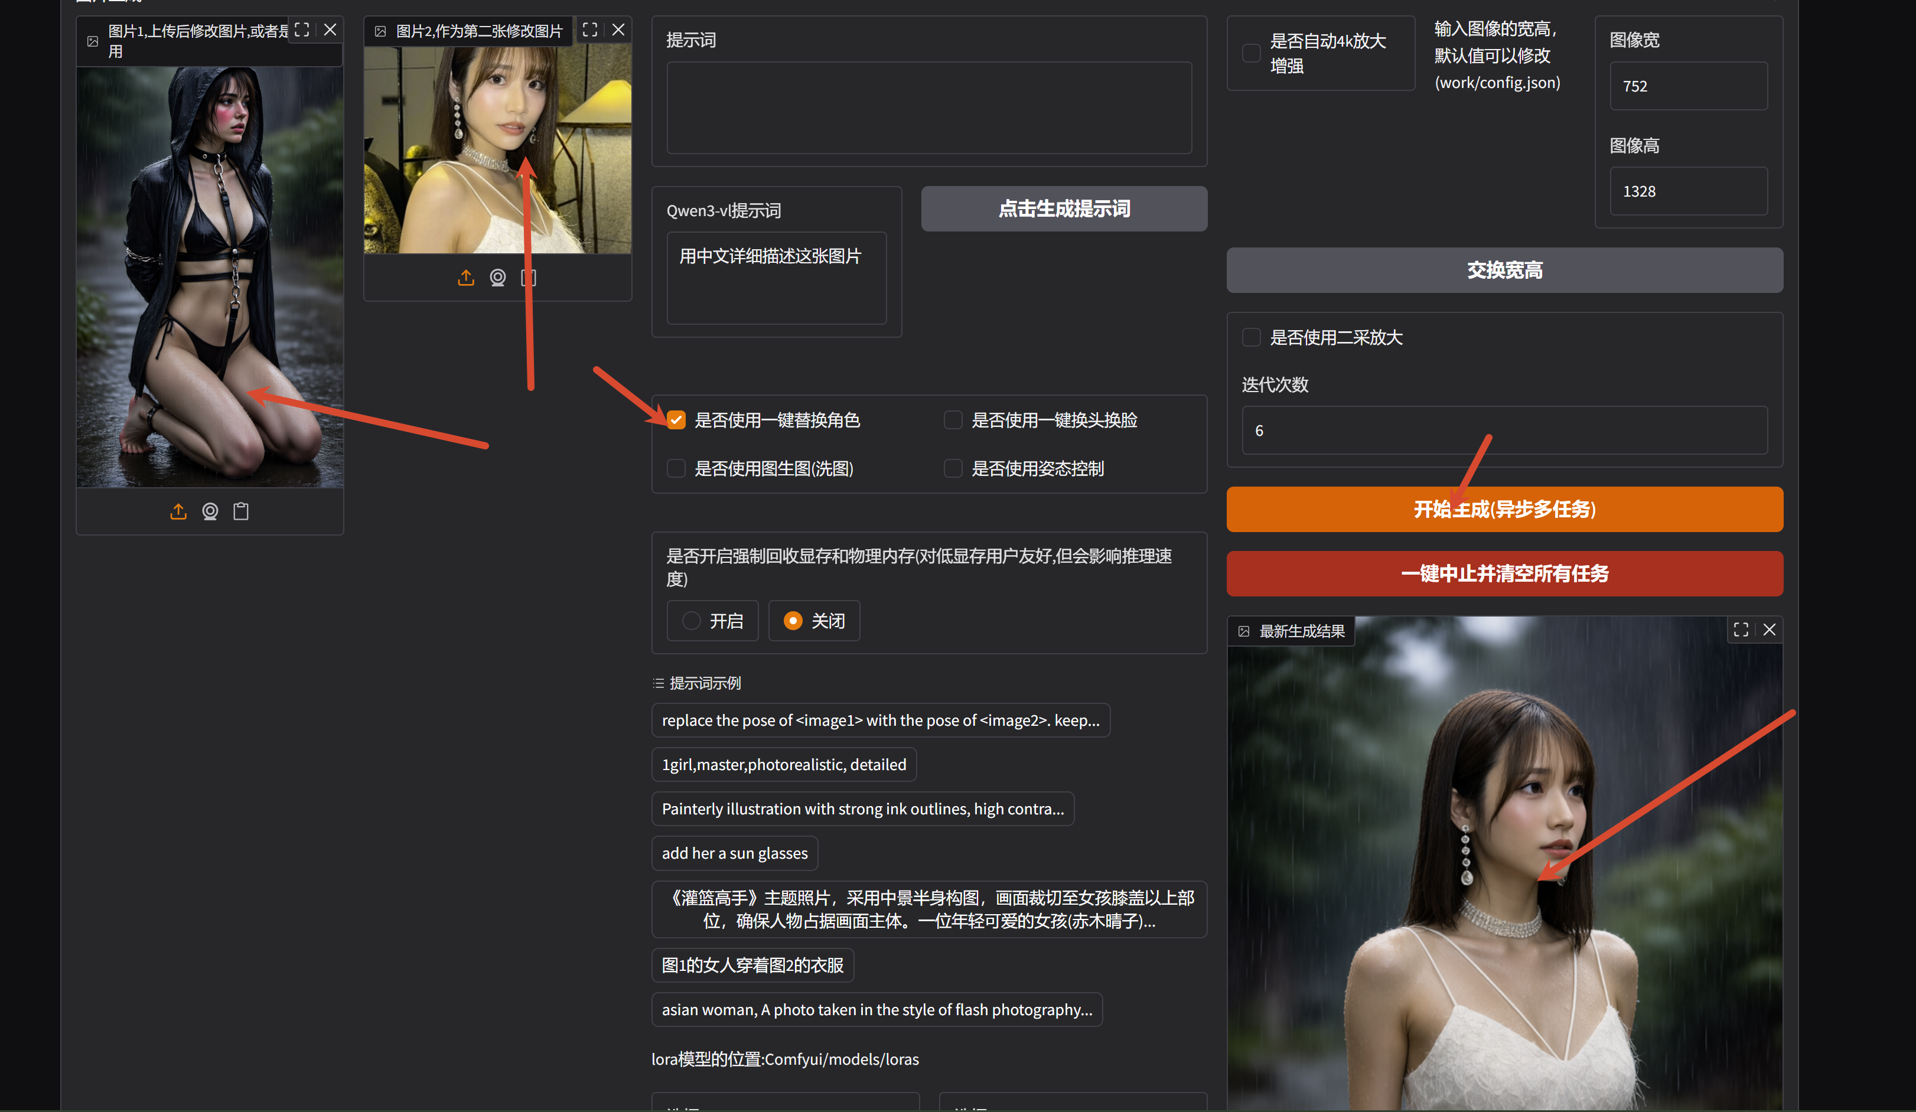Click Qwen3-vl提示词 text box
Screen dimensions: 1916x1112
tap(776, 278)
